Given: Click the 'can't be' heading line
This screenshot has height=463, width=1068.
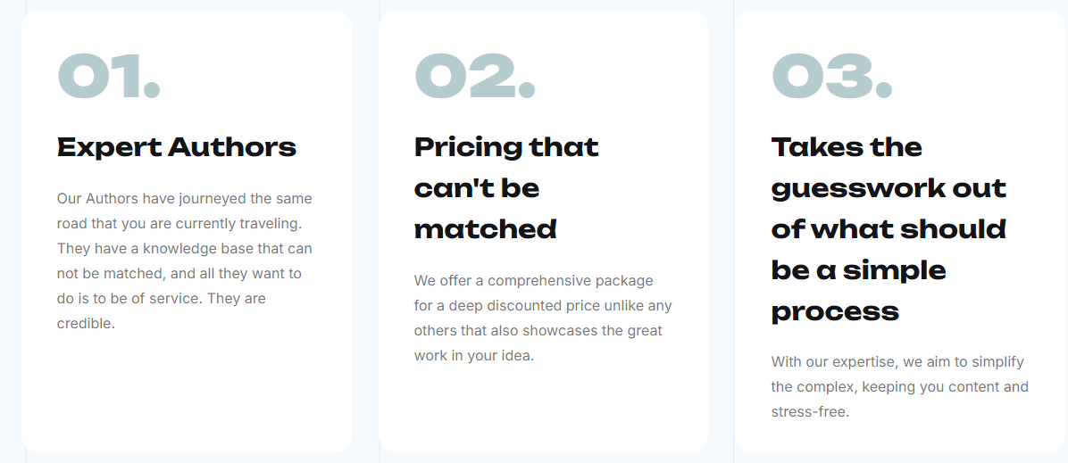Looking at the screenshot, I should tap(477, 188).
